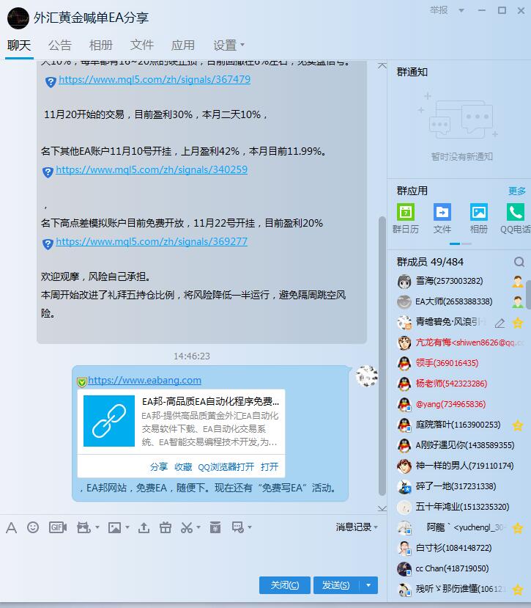Click the 举报 report button

[439, 10]
